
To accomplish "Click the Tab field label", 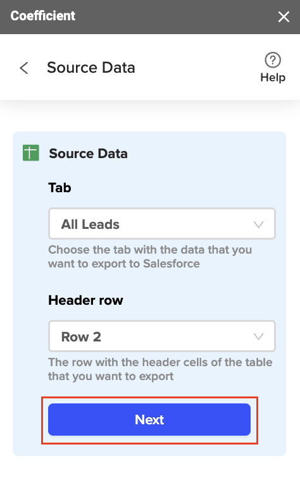I will (59, 188).
